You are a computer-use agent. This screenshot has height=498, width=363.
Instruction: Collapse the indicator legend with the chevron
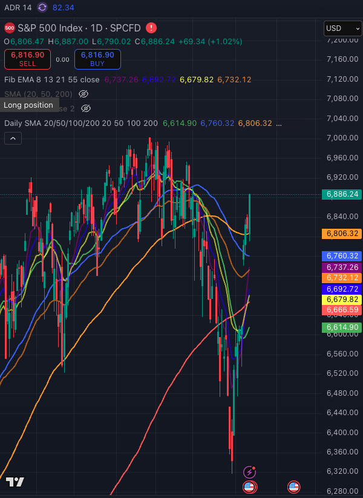coord(13,139)
